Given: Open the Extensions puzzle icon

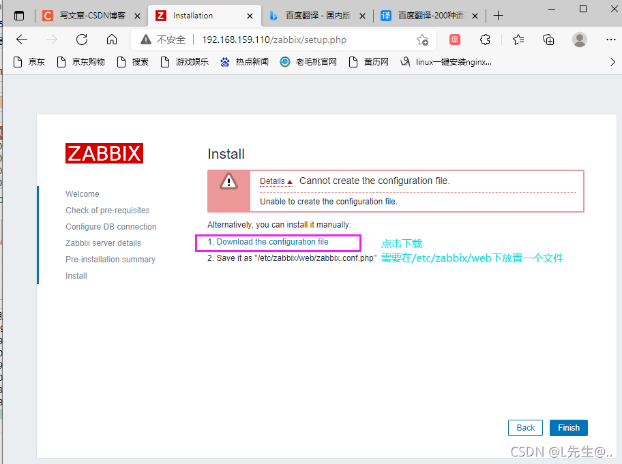Looking at the screenshot, I should point(485,40).
